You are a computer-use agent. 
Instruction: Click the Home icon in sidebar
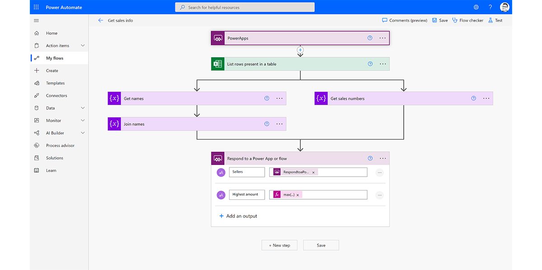coord(37,33)
